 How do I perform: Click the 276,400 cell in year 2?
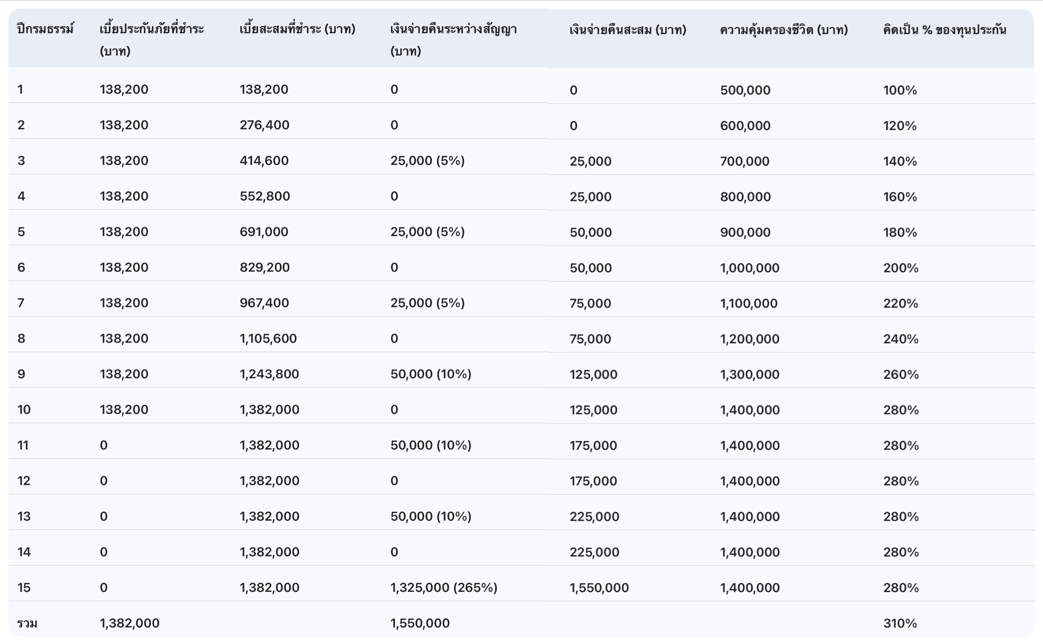coord(264,125)
